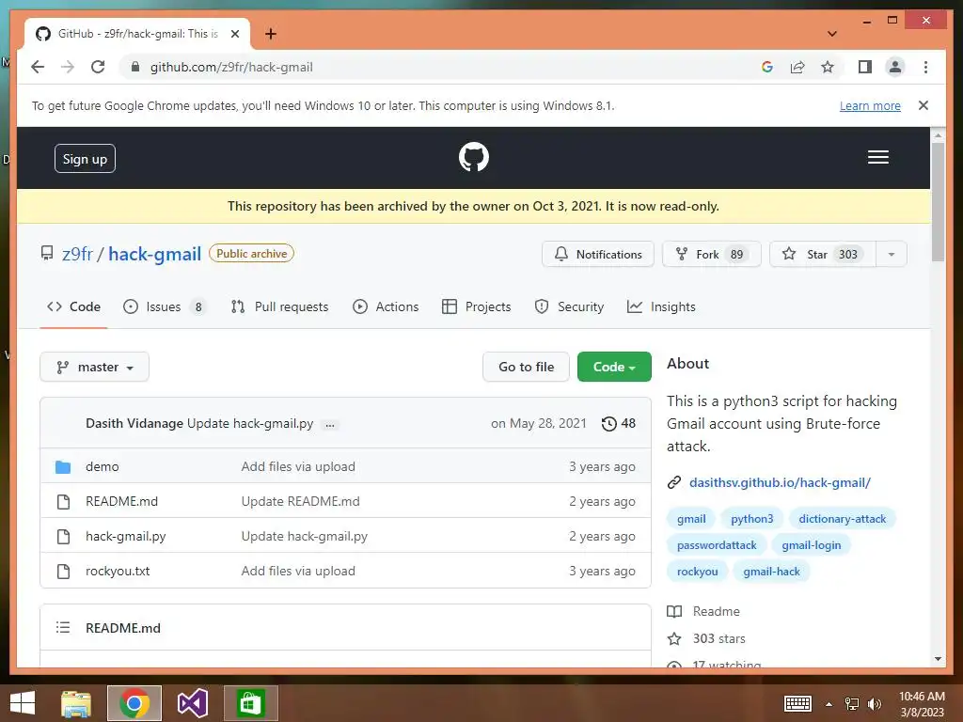This screenshot has width=963, height=722.
Task: Open Chrome three-dot menu
Action: coord(925,67)
